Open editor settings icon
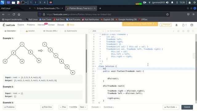 pyautogui.click(x=188, y=31)
